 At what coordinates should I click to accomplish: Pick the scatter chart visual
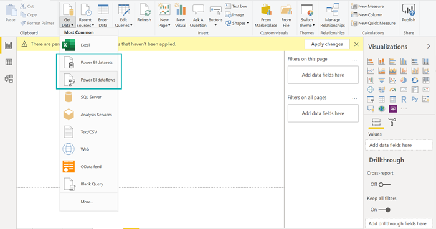[x=392, y=80]
